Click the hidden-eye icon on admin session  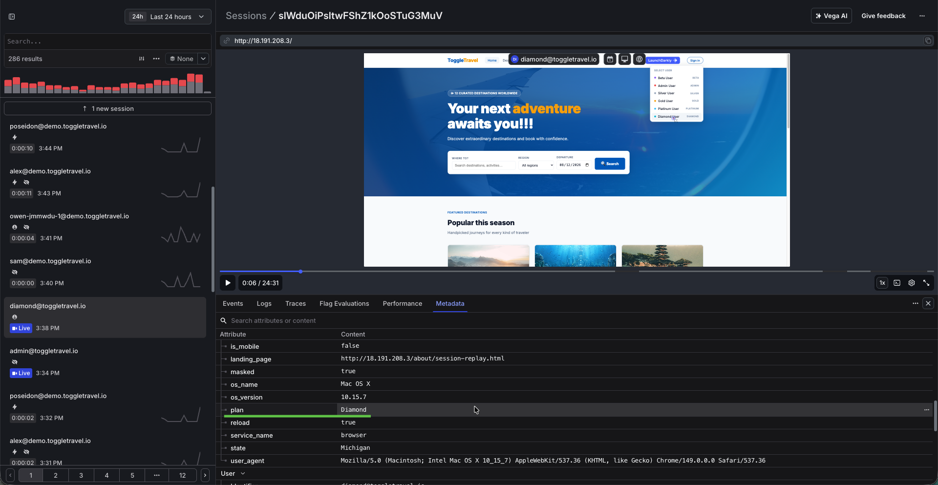15,362
